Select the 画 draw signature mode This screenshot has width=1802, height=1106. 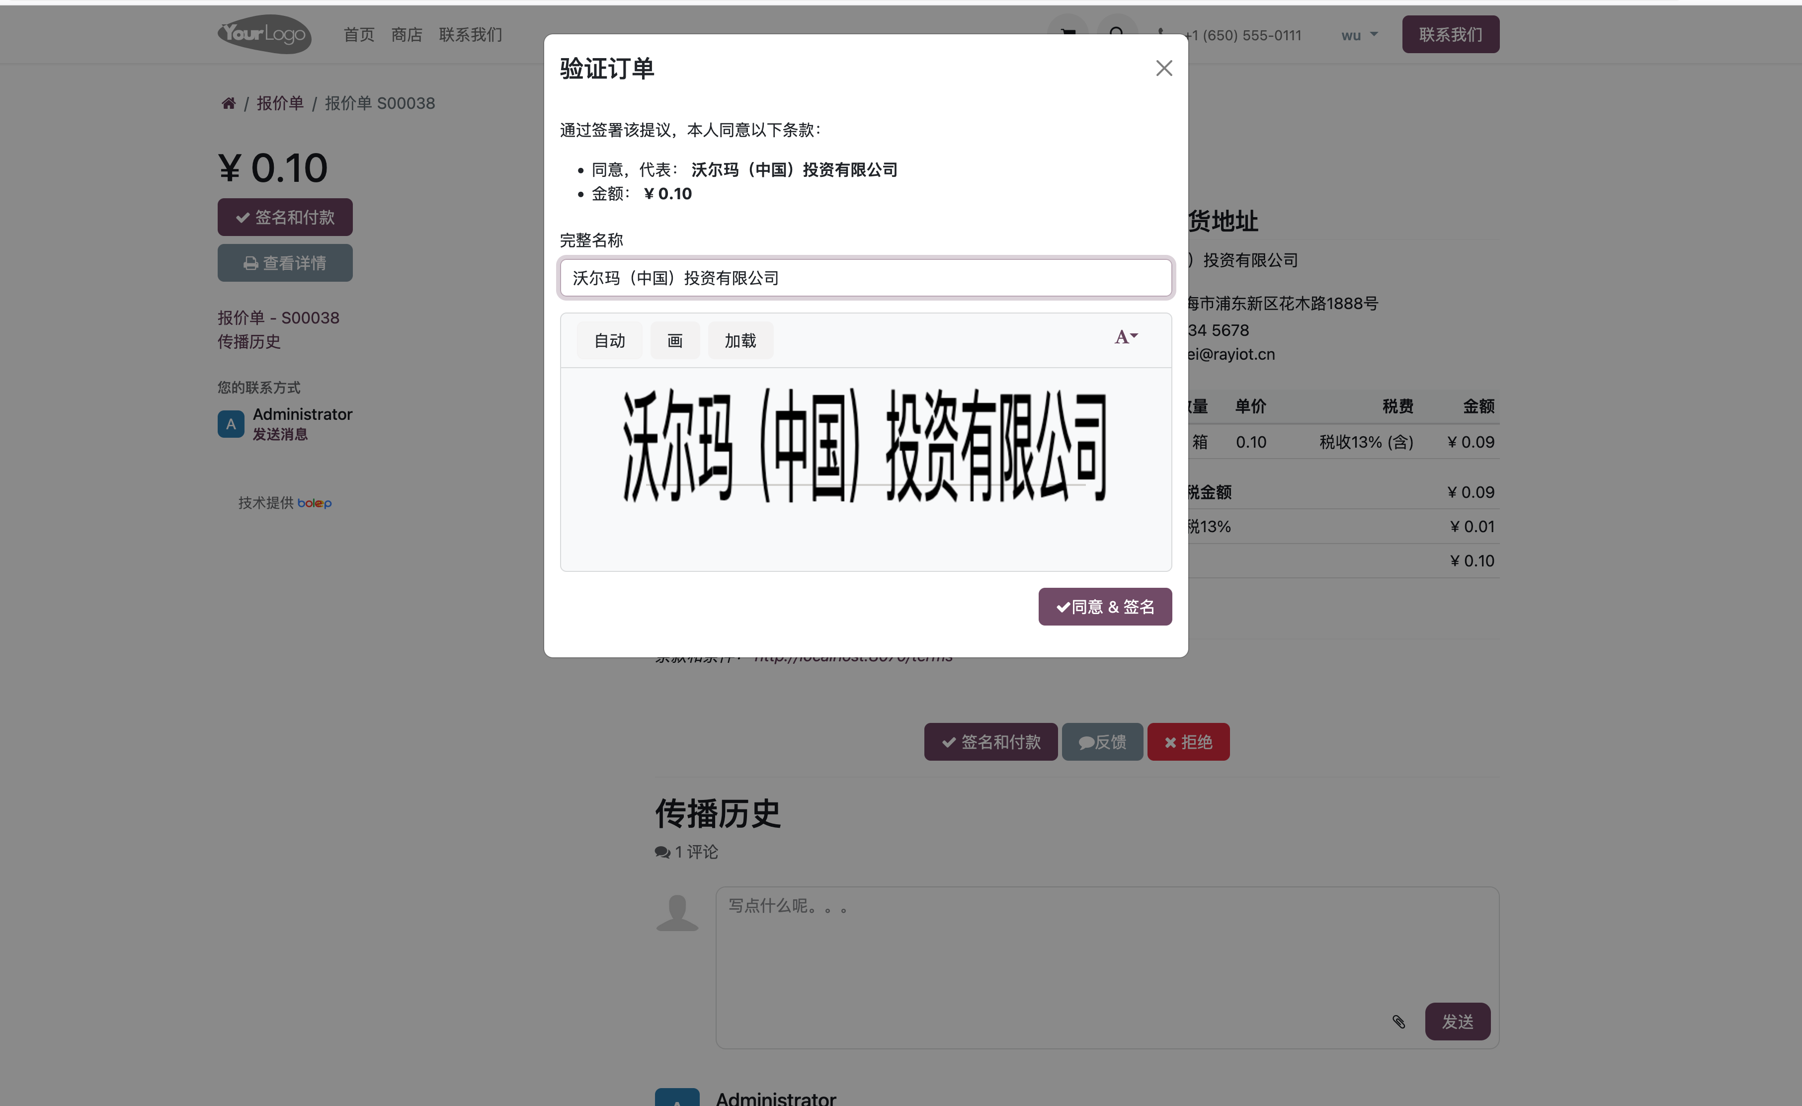[674, 341]
